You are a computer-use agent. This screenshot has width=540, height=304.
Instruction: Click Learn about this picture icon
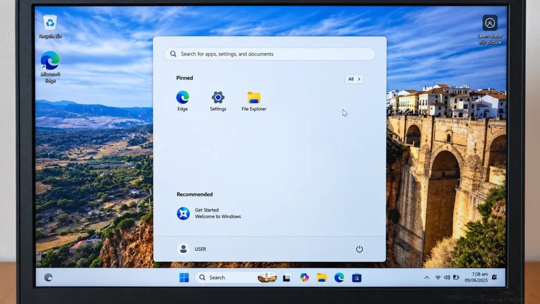pyautogui.click(x=490, y=30)
